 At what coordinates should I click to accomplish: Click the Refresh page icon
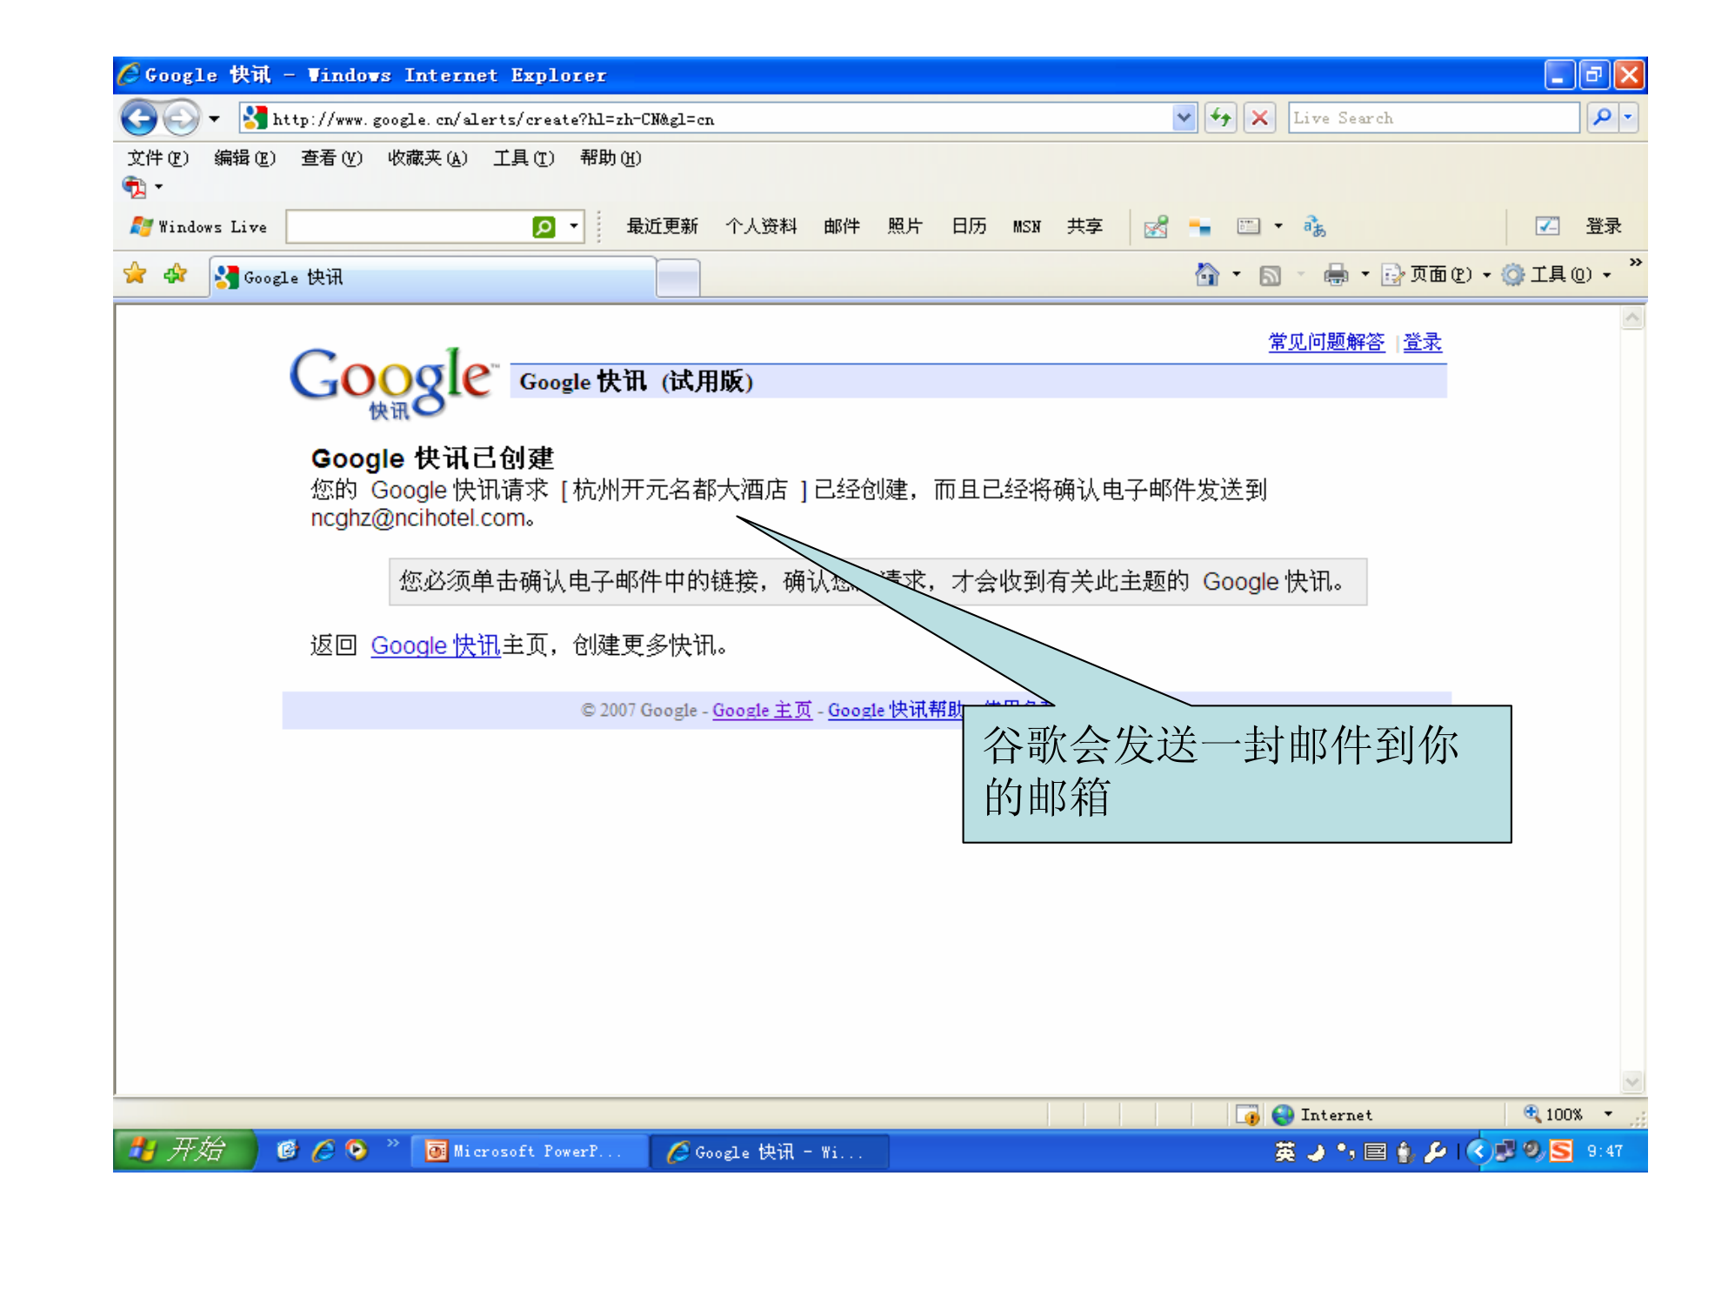point(1221,118)
